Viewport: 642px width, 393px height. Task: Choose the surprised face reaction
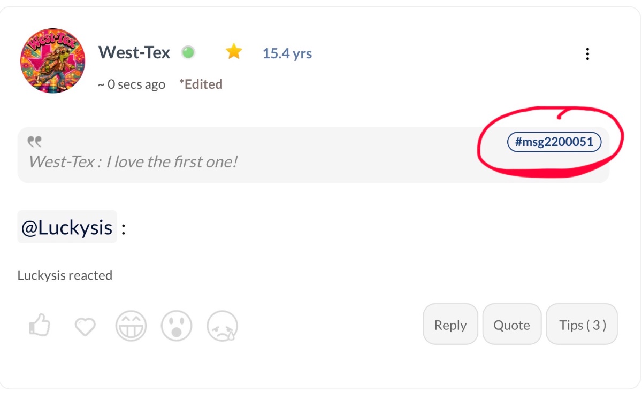[x=177, y=326]
